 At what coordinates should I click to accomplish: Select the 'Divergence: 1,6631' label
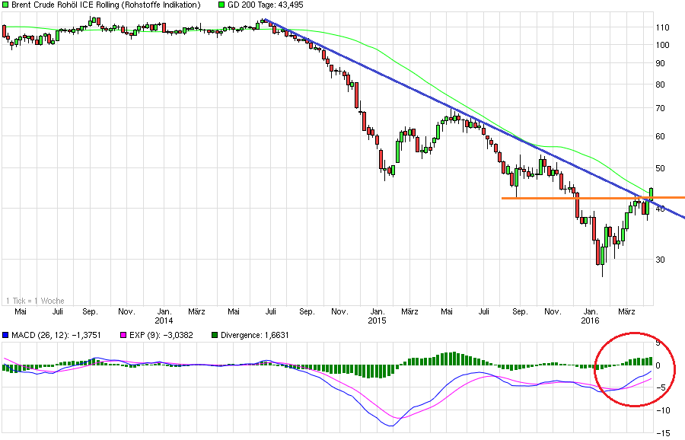click(x=255, y=335)
